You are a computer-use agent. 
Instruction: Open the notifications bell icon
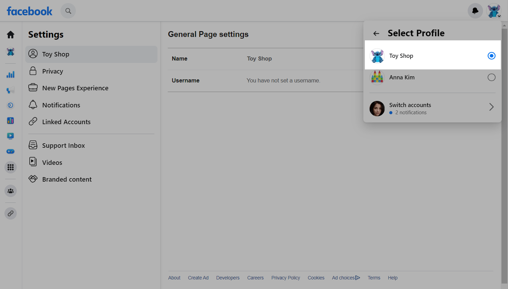tap(475, 11)
